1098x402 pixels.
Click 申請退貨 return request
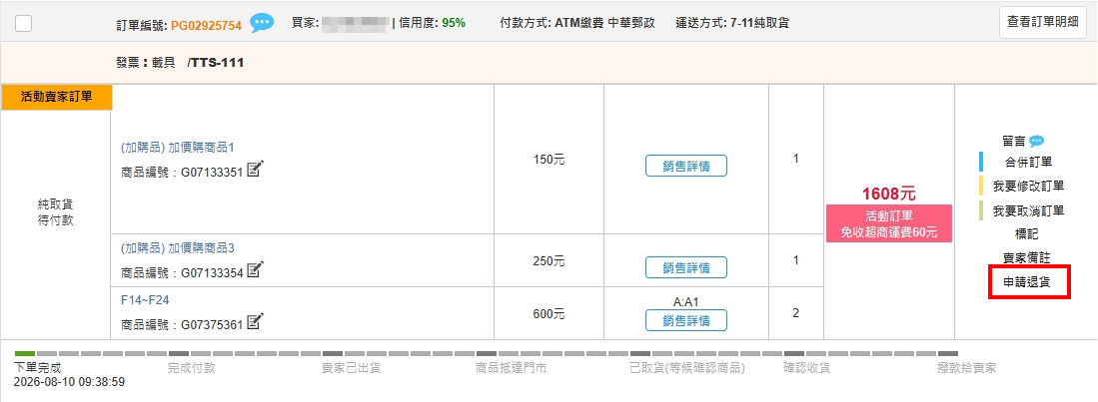(x=1028, y=282)
